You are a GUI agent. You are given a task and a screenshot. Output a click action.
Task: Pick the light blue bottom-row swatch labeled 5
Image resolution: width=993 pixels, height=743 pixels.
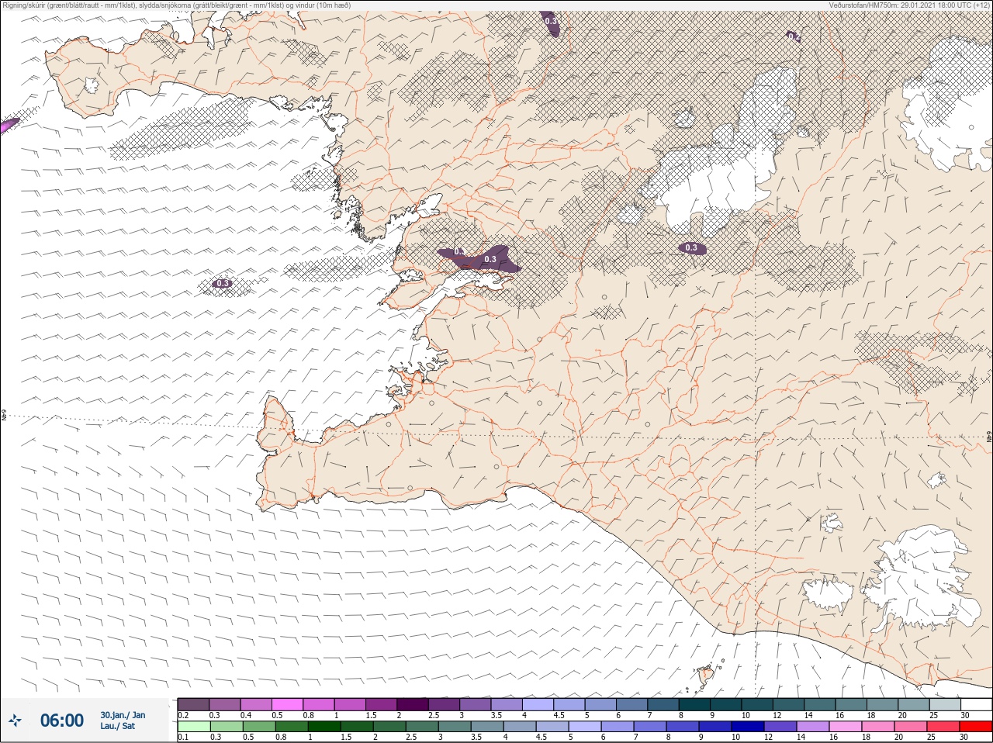pyautogui.click(x=584, y=727)
